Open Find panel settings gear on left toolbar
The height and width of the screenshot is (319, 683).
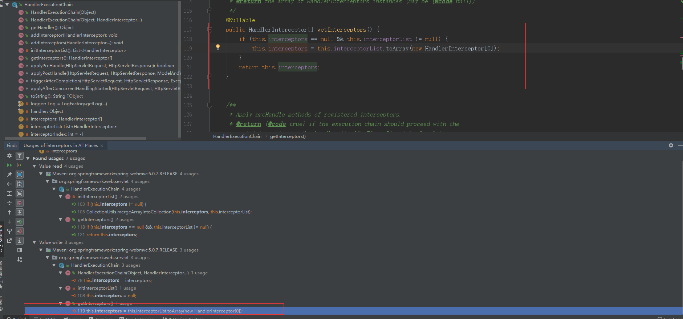[x=9, y=156]
